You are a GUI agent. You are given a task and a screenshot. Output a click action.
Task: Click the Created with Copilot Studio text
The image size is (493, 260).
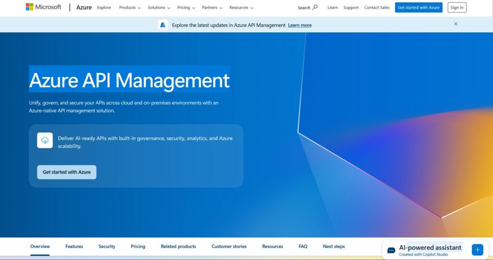(x=424, y=255)
